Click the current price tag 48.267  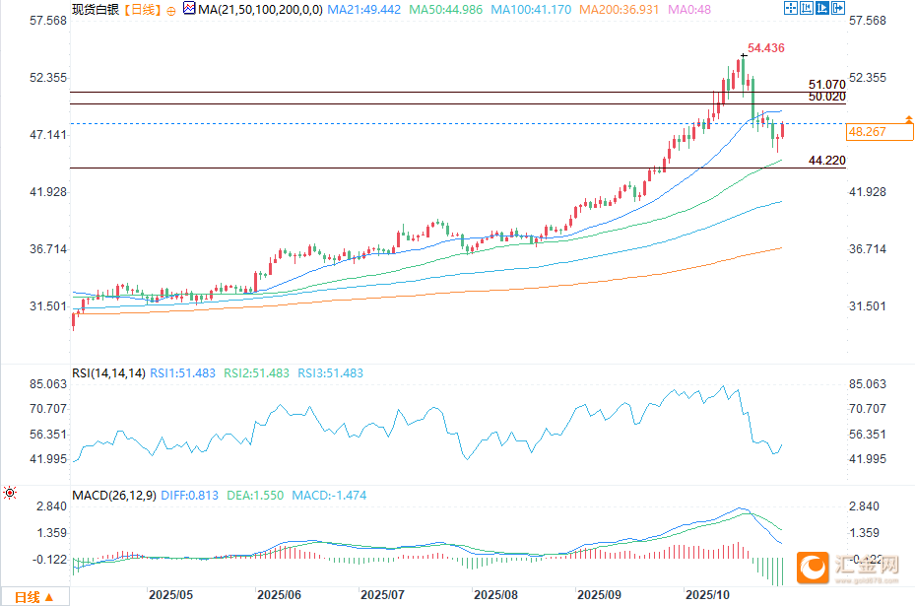click(x=880, y=132)
